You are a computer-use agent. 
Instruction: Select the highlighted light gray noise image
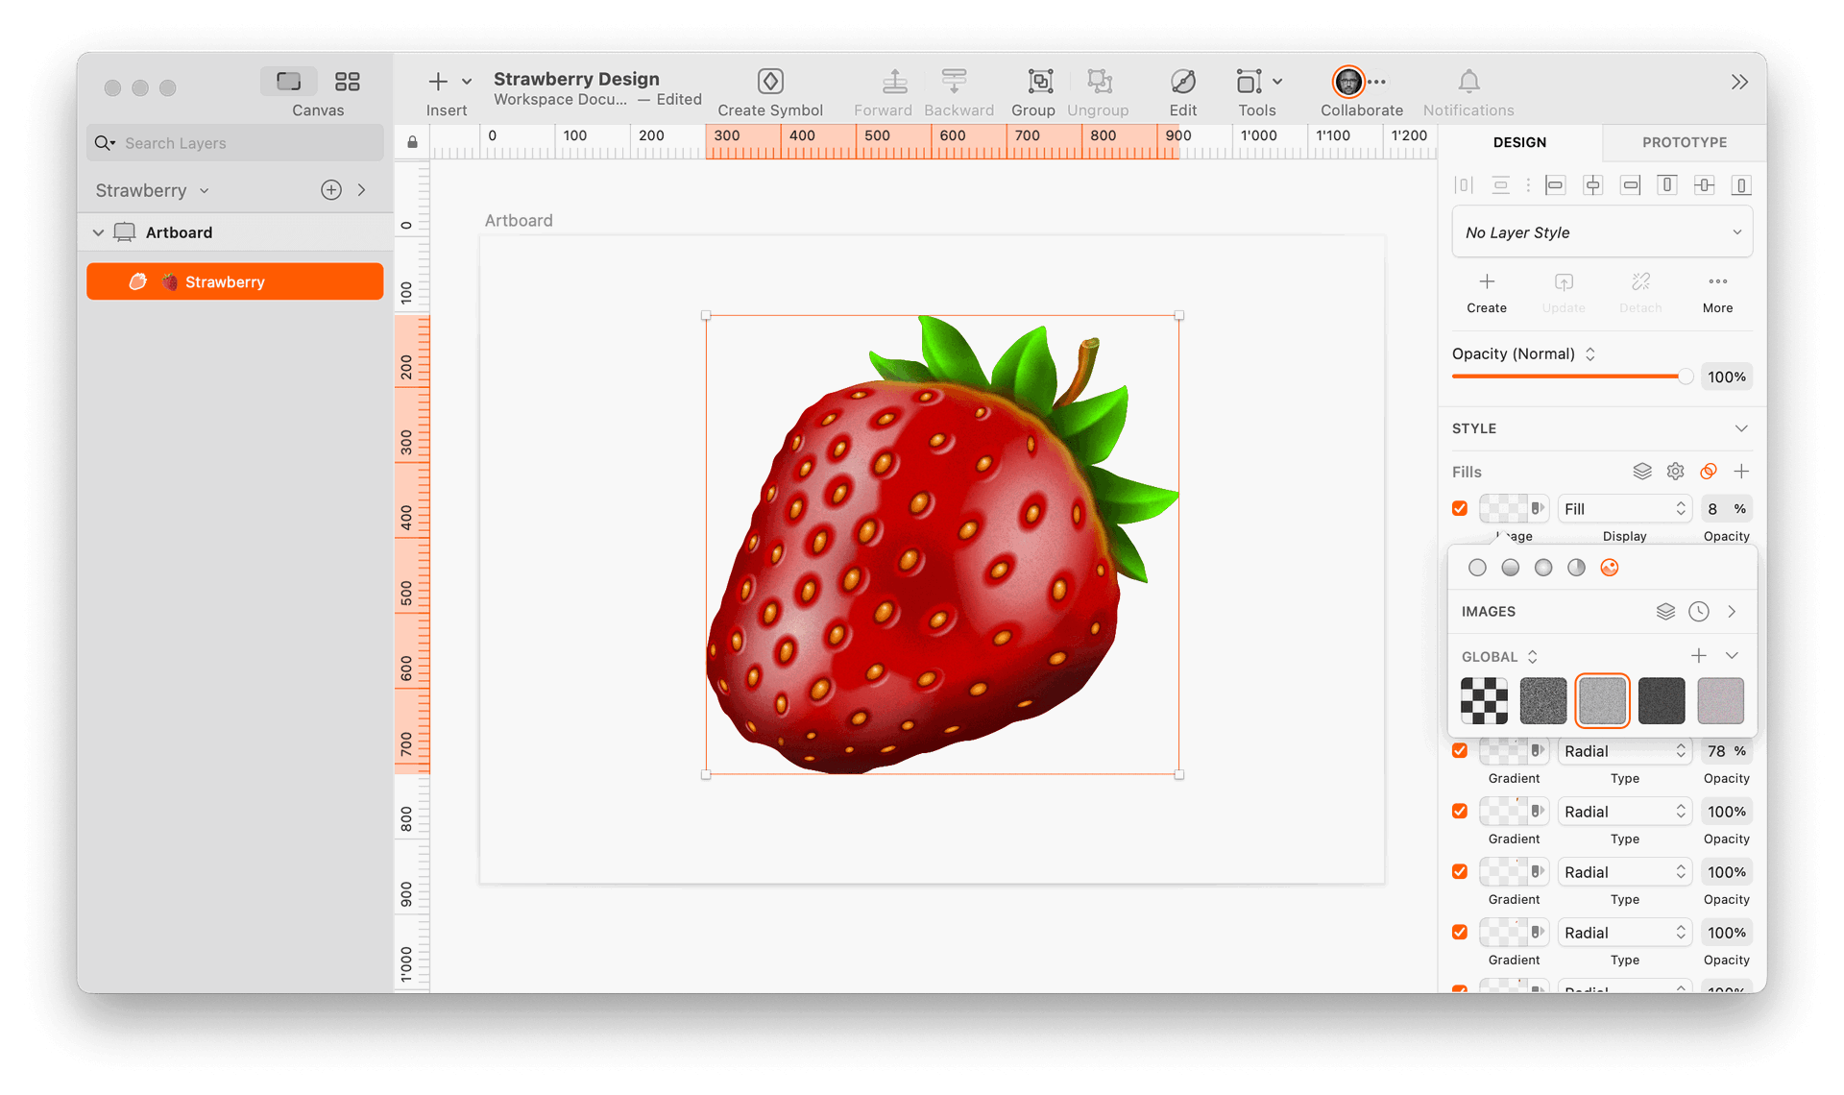(1602, 700)
